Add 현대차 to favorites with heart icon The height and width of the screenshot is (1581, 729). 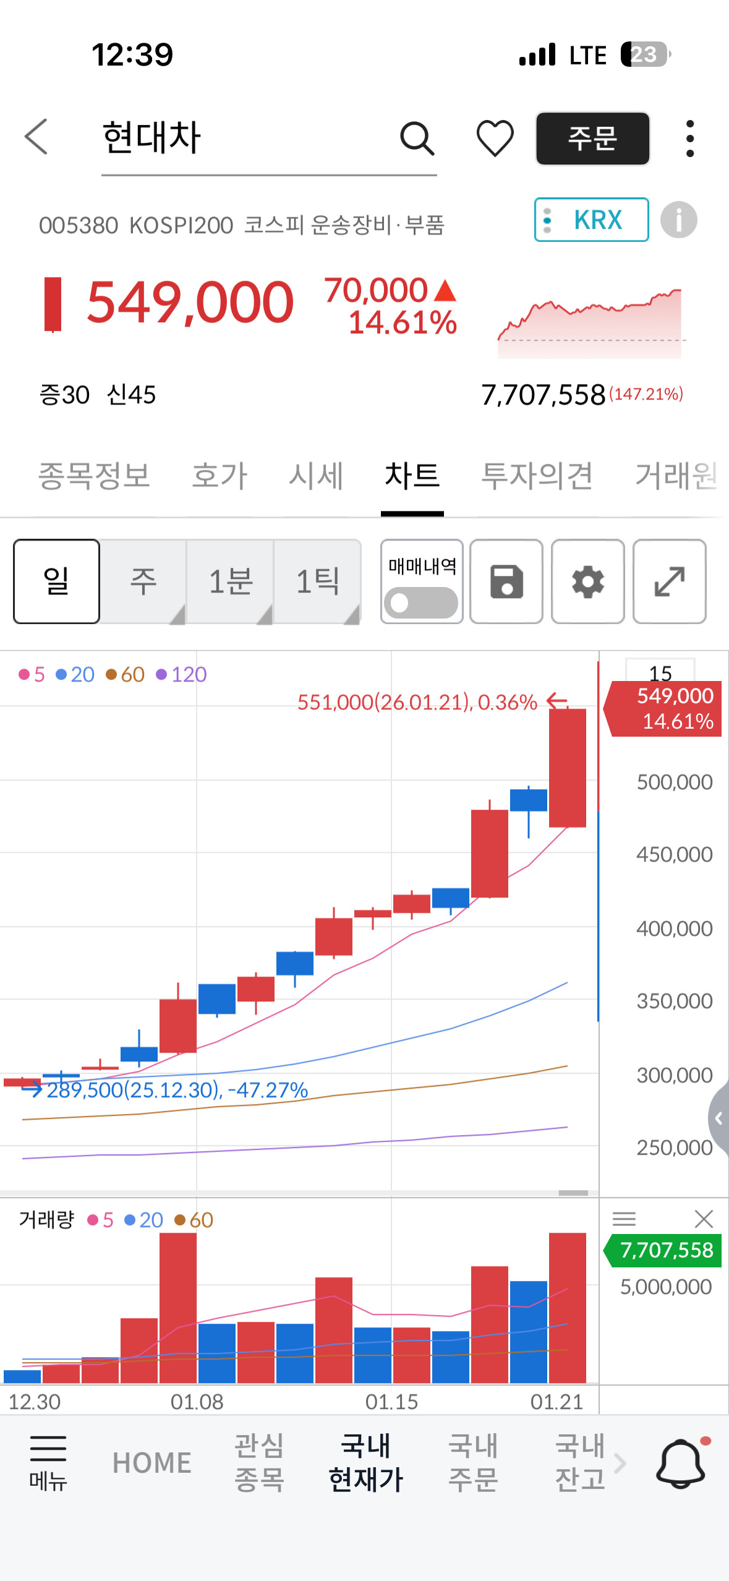point(495,138)
